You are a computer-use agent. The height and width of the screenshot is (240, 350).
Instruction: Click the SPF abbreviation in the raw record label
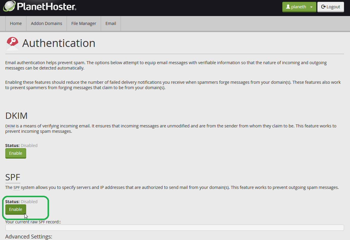(42, 222)
